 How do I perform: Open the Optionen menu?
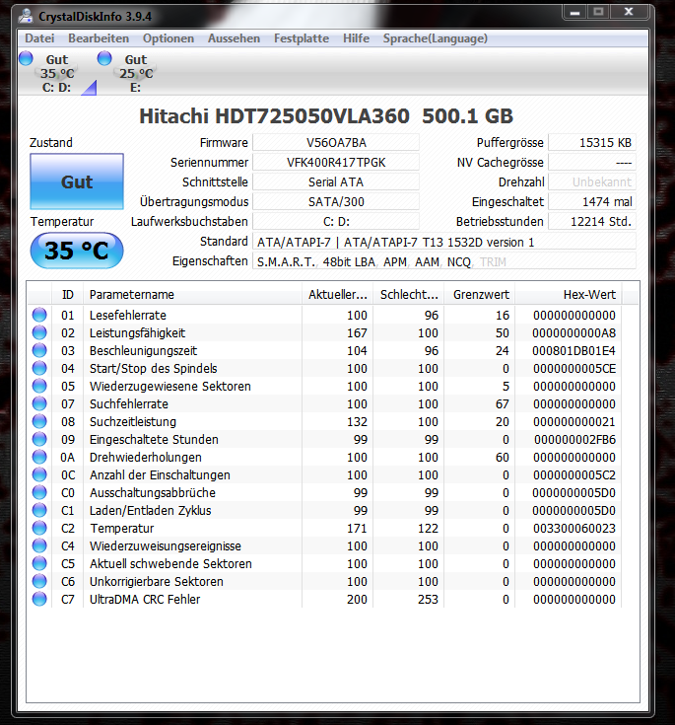(169, 38)
